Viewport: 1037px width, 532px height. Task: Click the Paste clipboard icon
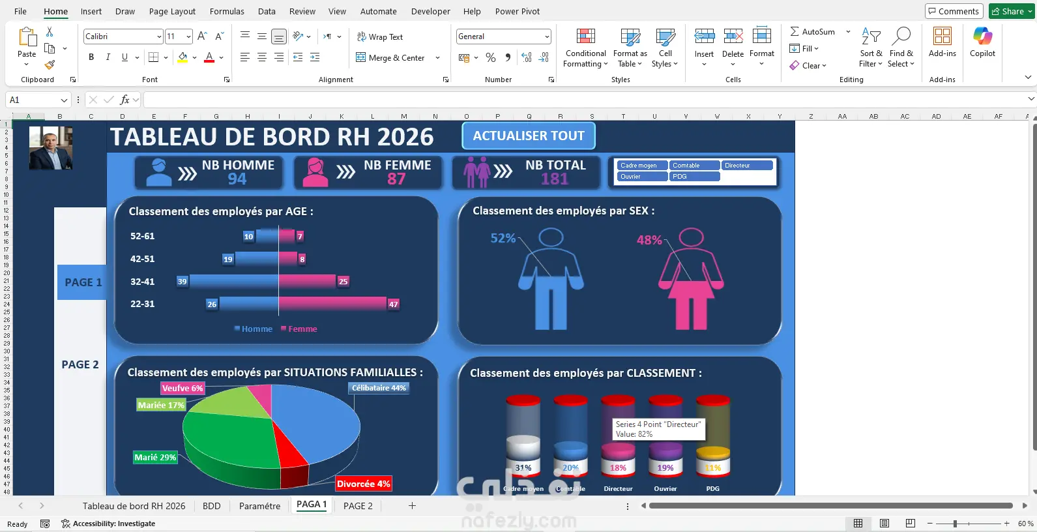click(x=27, y=38)
